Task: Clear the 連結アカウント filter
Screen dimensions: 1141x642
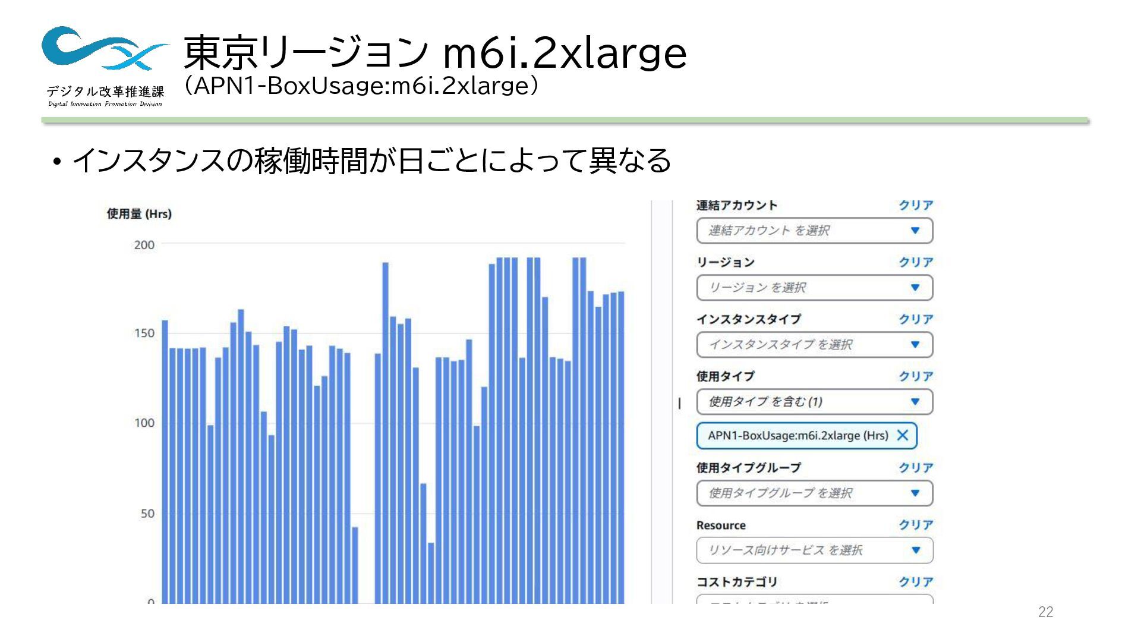Action: [x=916, y=205]
